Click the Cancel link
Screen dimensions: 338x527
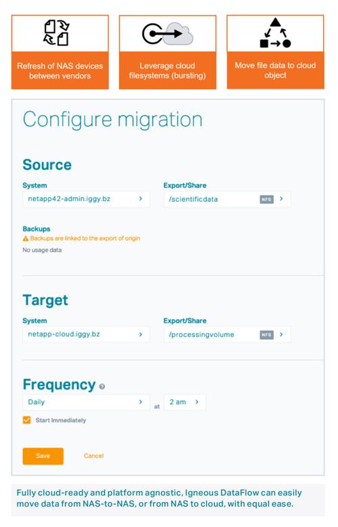coord(94,456)
